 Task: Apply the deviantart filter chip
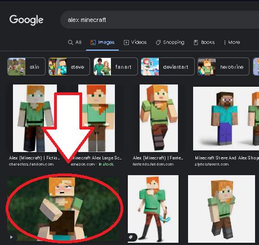click(x=168, y=66)
